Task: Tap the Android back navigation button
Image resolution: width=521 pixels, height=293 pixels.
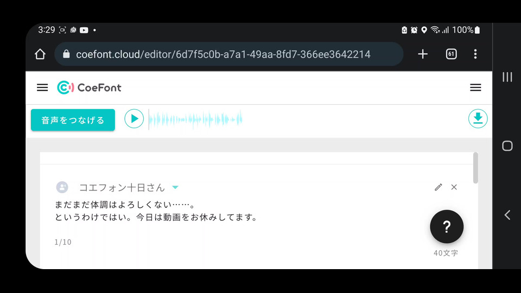Action: pyautogui.click(x=507, y=215)
